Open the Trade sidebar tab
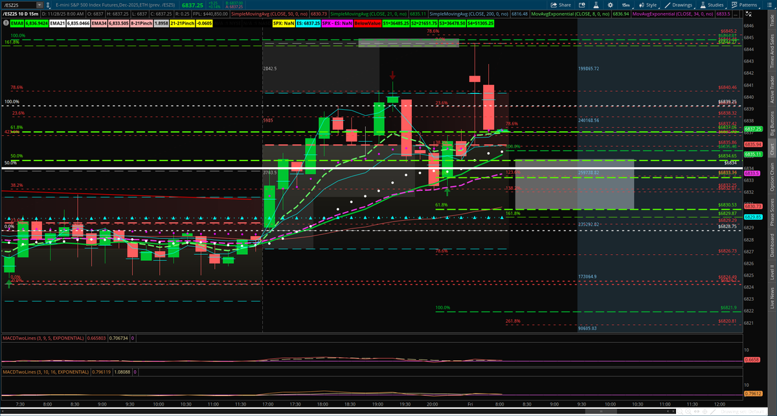Image resolution: width=777 pixels, height=416 pixels. coord(771,21)
